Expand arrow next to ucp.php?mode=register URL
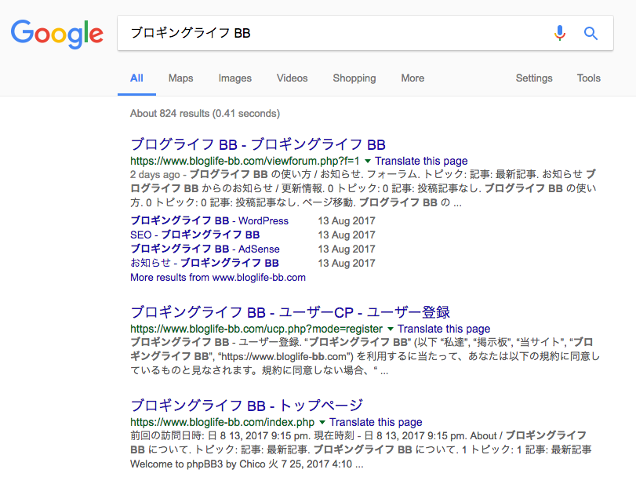The image size is (636, 484). (391, 329)
